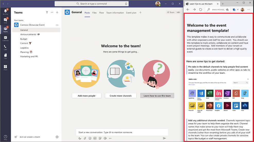Click the Start a new conversation box

[122, 132]
